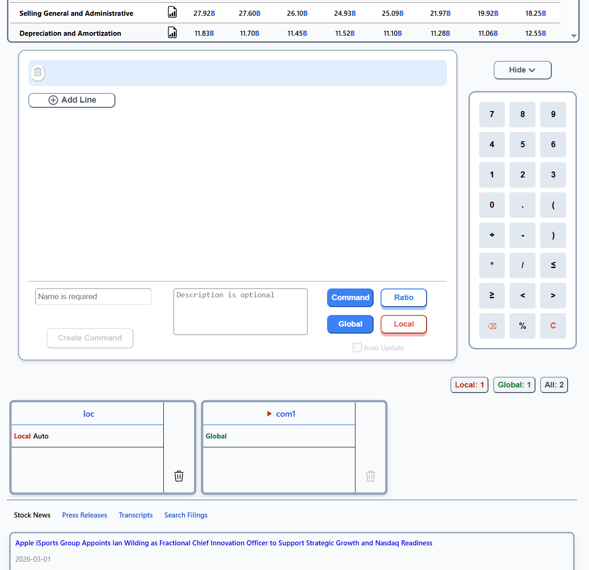Expand the com1 command triangle
This screenshot has width=589, height=570.
point(269,413)
